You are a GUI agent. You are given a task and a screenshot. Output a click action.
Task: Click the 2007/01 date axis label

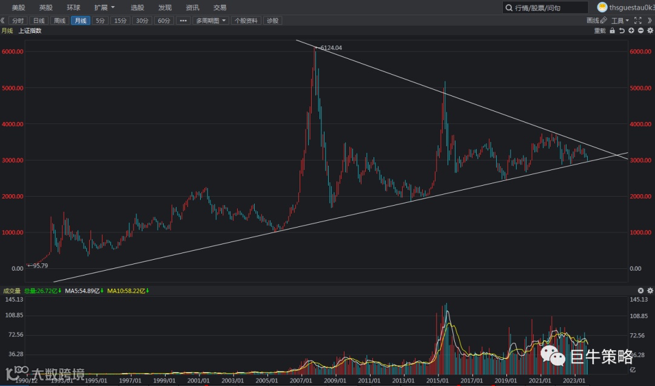301,381
